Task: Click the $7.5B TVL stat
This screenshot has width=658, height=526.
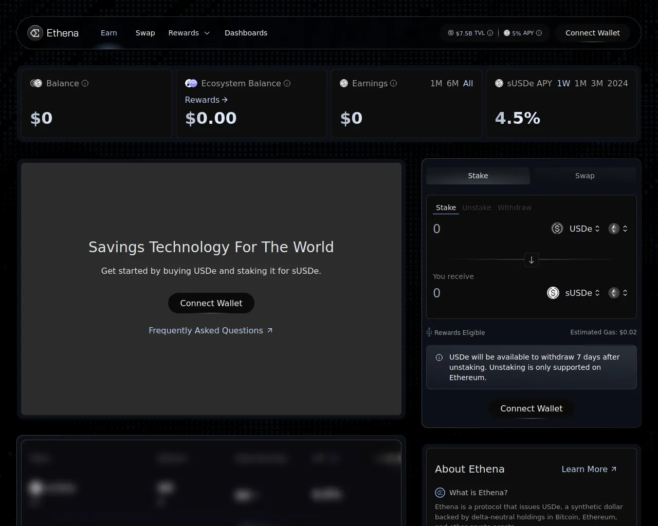Action: point(470,33)
